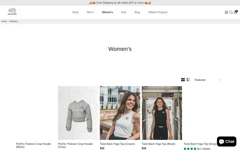Visit the Blog menu link
The height and width of the screenshot is (150, 240).
coord(137,12)
